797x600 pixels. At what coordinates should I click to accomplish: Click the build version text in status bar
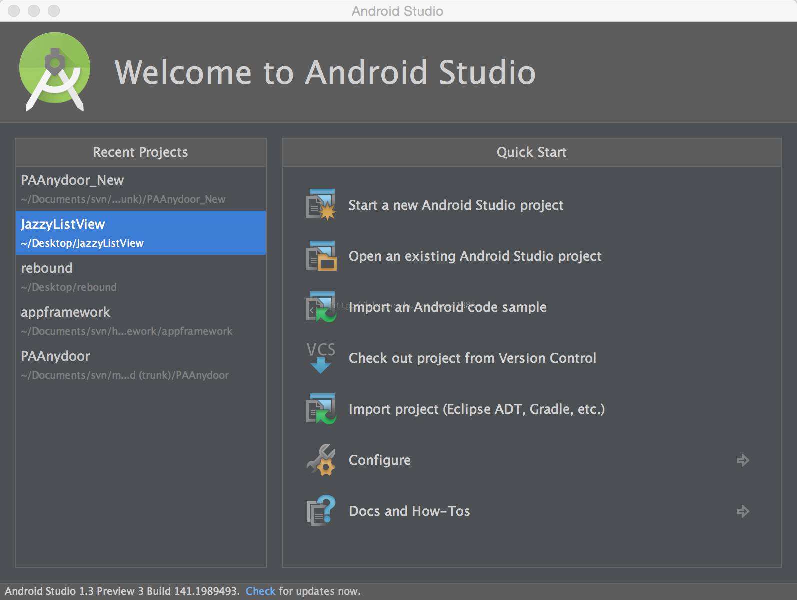click(x=122, y=591)
